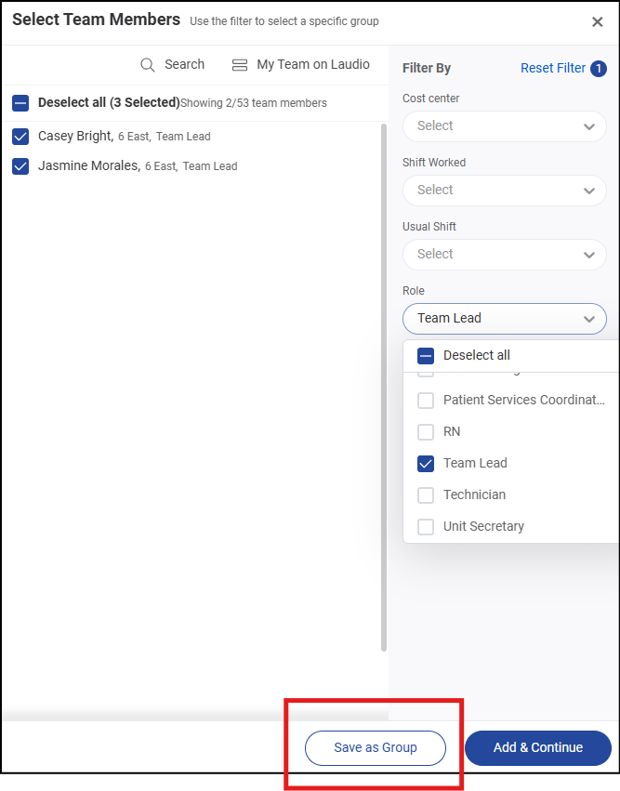Check the Patient Services Coordinator role option
The width and height of the screenshot is (620, 791).
tap(426, 401)
